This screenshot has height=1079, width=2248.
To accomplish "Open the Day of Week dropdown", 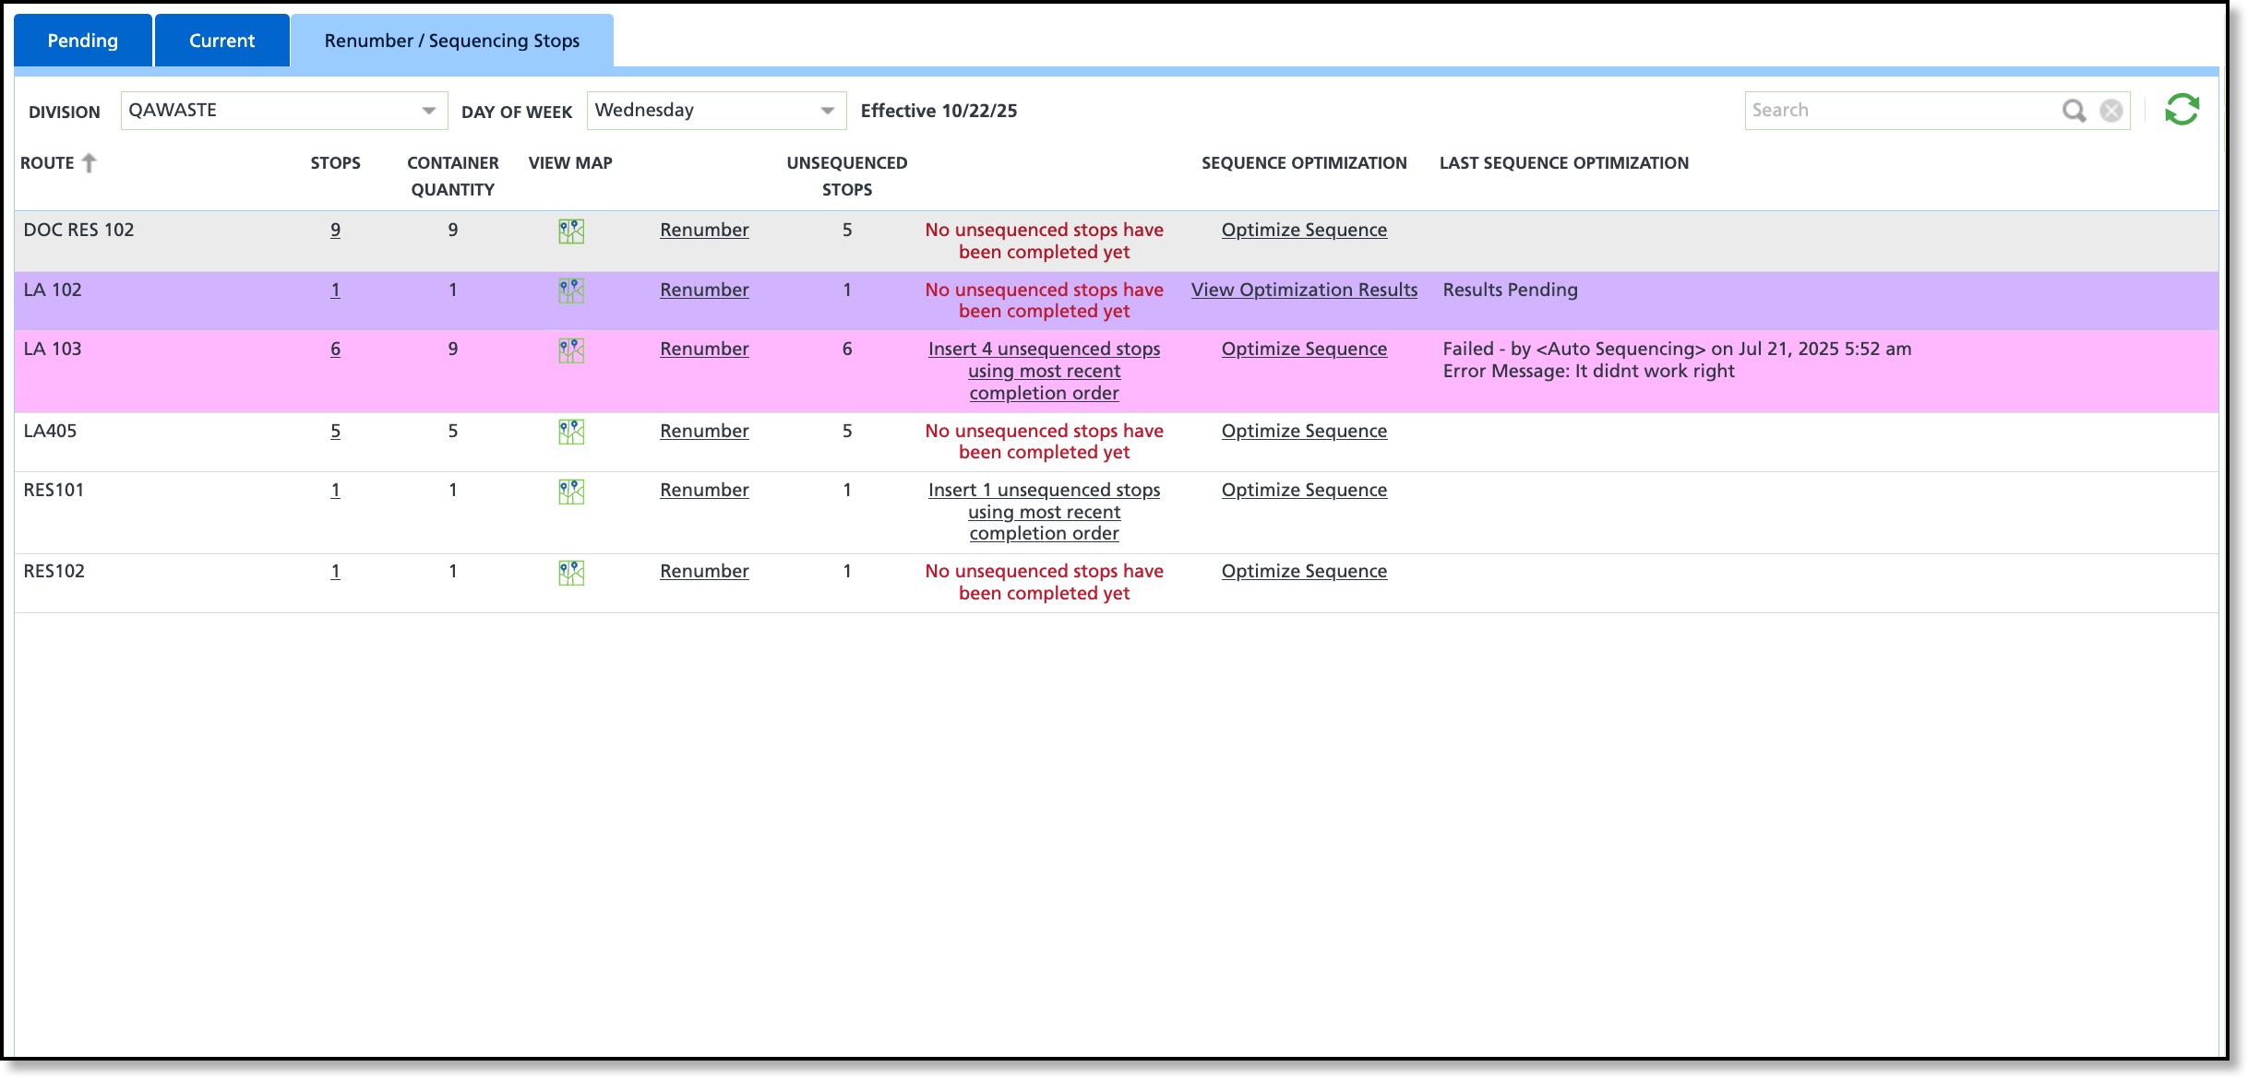I will 827,111.
